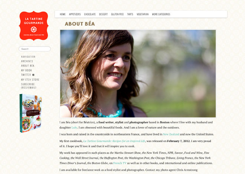Go to the Dessert category
Image resolution: width=245 pixels, height=174 pixels.
(x=103, y=14)
